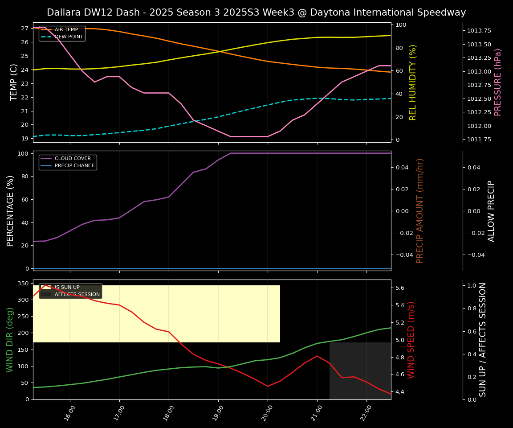Viewport: 513px width, 428px height.
Task: Click the 19:00 time tick label
Action: point(218,413)
